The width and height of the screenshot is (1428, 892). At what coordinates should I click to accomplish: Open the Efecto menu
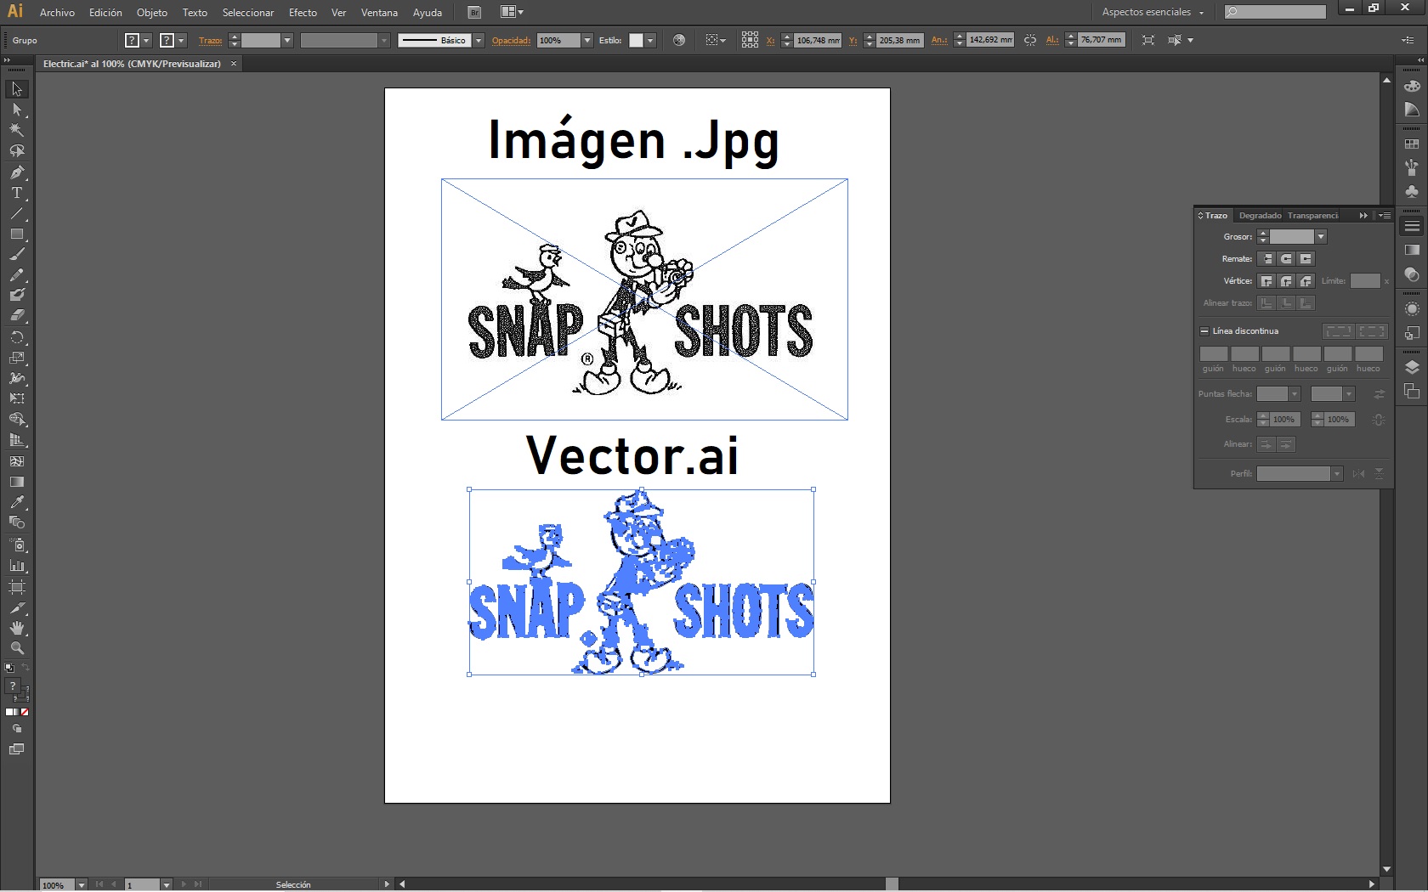303,13
